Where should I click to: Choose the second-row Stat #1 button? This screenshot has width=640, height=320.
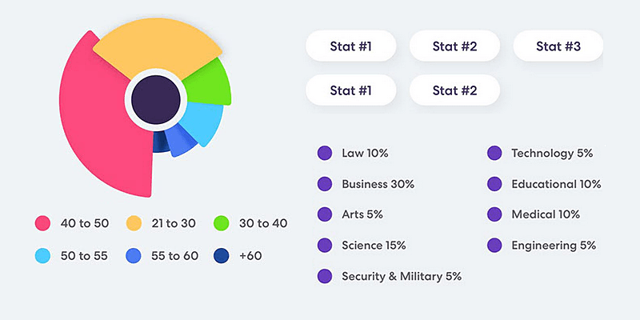[x=350, y=90]
